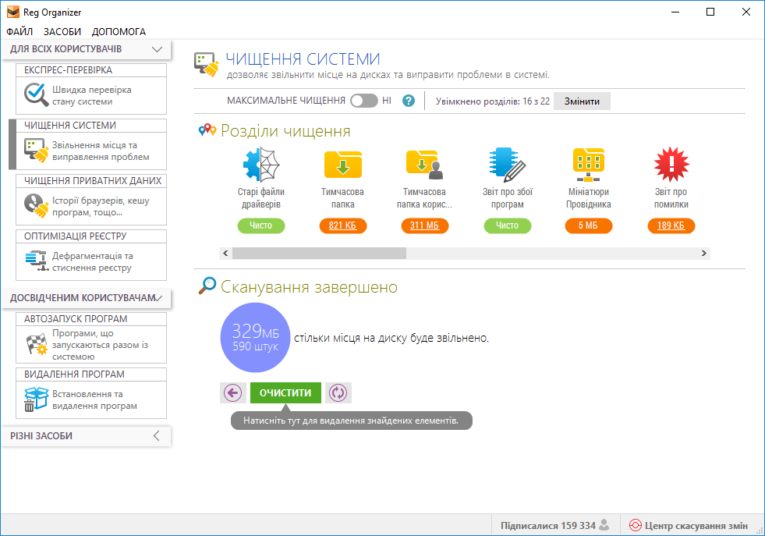
Task: Maximize the Reg Organizer window
Action: pos(710,12)
